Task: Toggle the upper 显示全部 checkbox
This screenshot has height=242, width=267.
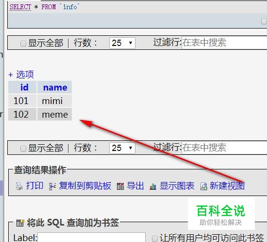Action: point(23,43)
